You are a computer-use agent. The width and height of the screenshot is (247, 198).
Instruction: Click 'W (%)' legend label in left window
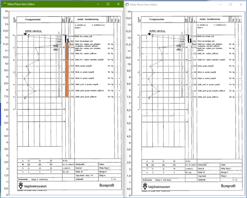point(65,161)
